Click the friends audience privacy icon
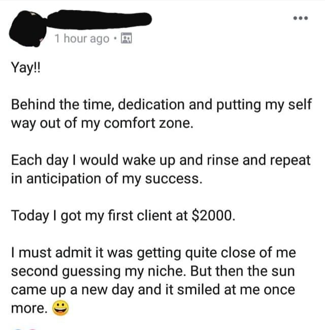 [x=127, y=39]
